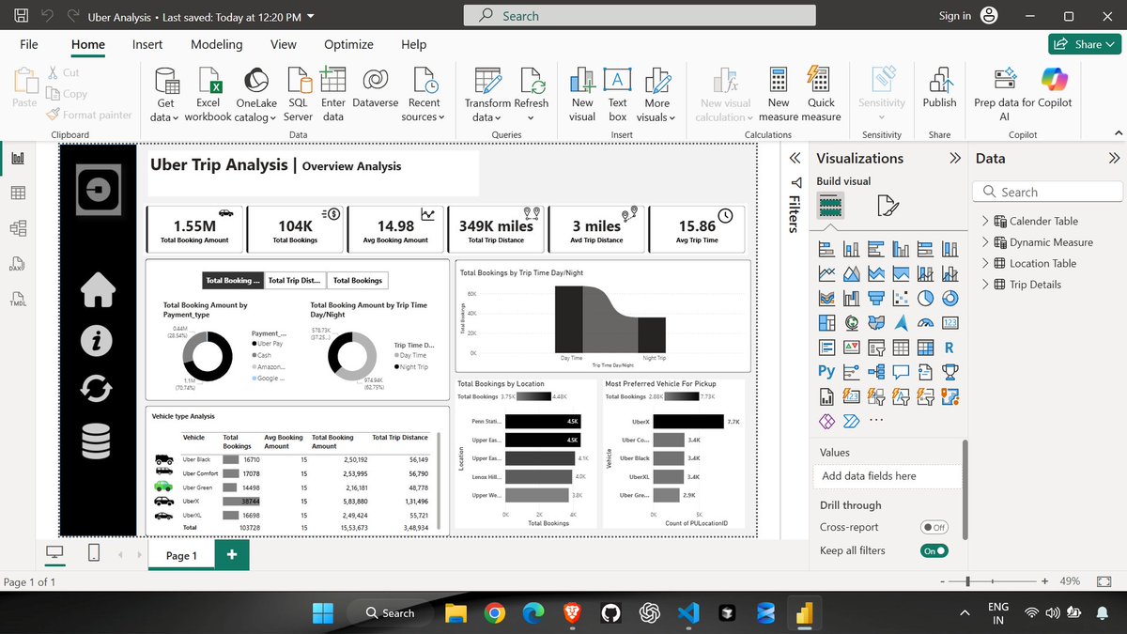Add a new page with plus button
The image size is (1127, 634).
tap(231, 555)
